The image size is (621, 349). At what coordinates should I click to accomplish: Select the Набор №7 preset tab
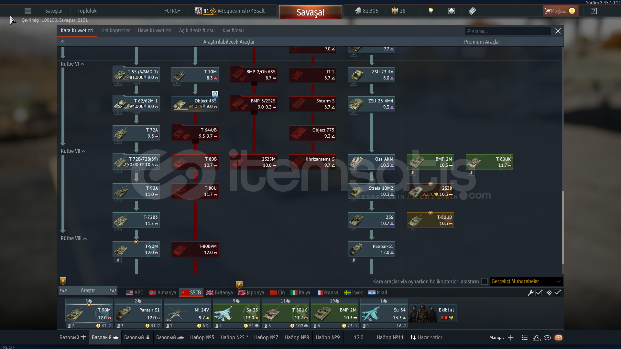[266, 338]
